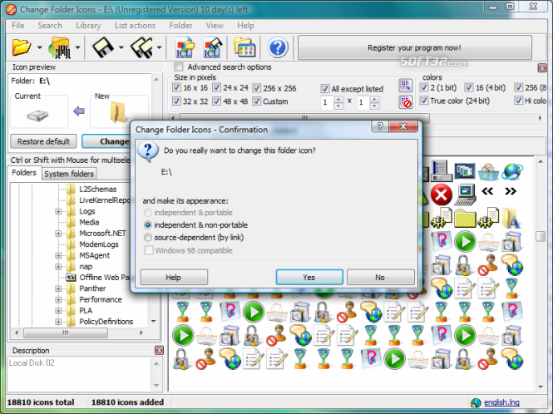This screenshot has width=553, height=414.
Task: Expand the MSAgent folder tree node
Action: (x=58, y=255)
